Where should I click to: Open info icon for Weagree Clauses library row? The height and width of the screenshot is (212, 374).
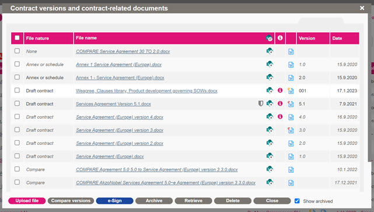point(280,91)
